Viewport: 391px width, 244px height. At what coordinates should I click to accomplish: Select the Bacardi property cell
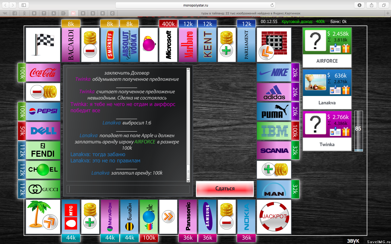click(71, 45)
